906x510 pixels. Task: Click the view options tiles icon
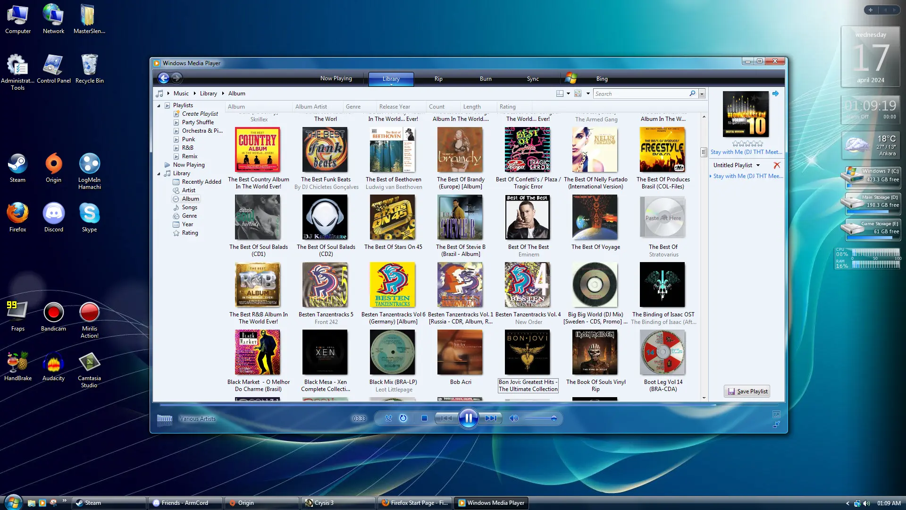[x=578, y=93]
